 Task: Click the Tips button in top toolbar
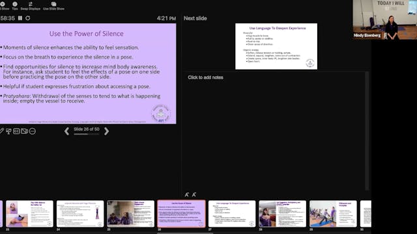[15, 6]
